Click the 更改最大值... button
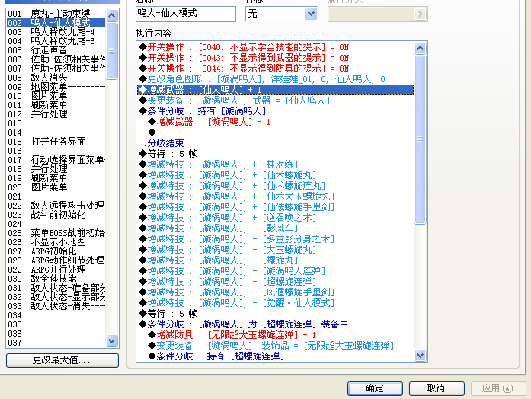Viewport: 531px width, 399px height. tap(62, 360)
